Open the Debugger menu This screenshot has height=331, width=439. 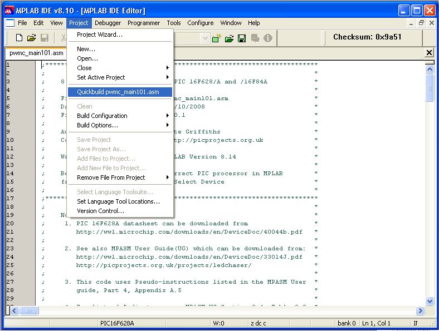pyautogui.click(x=108, y=23)
